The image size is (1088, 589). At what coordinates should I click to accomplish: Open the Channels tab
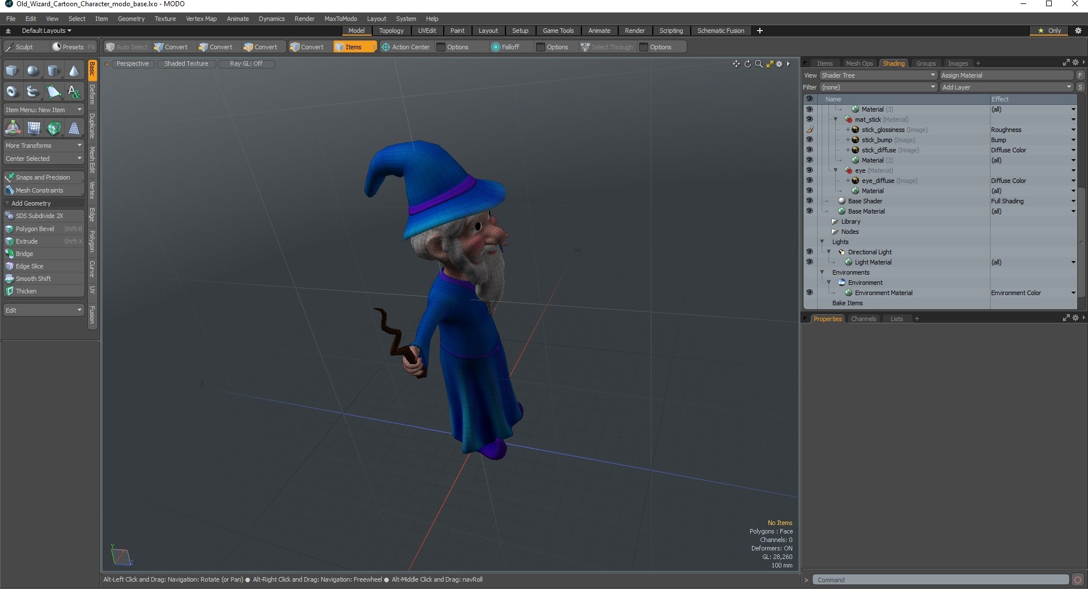tap(863, 319)
